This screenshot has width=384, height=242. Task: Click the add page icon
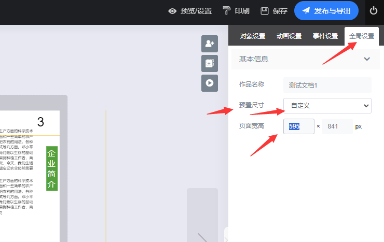[x=210, y=63]
